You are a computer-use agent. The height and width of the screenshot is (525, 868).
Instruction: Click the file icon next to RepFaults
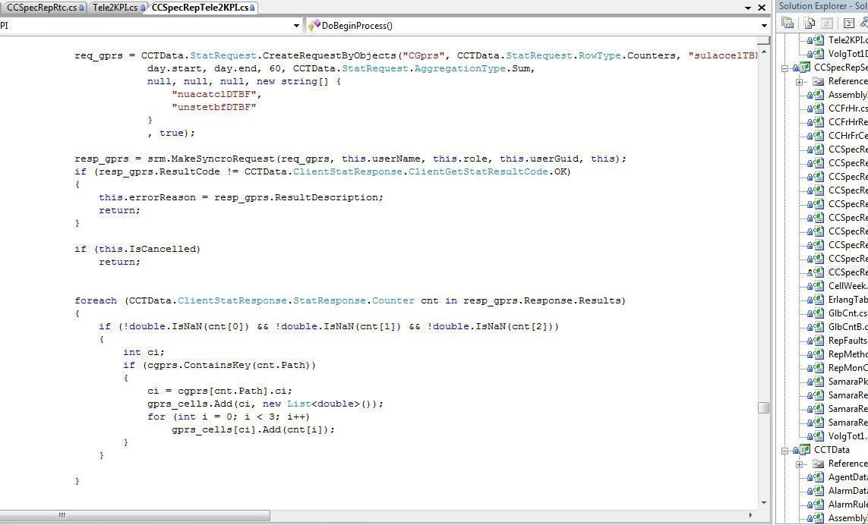coord(818,340)
